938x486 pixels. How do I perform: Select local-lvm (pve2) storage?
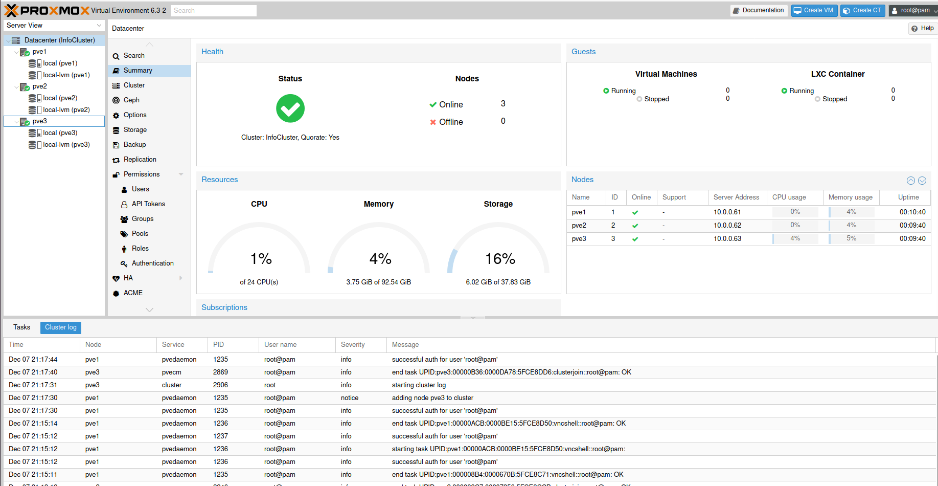[x=66, y=110]
